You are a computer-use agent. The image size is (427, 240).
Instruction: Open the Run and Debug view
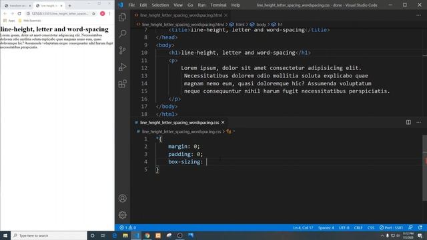[123, 67]
